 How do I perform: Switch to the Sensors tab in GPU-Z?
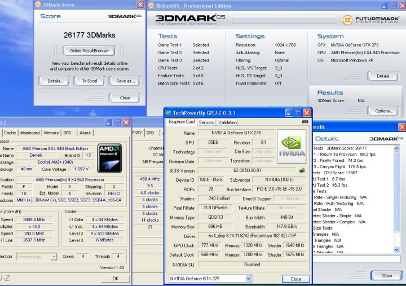[x=206, y=122]
